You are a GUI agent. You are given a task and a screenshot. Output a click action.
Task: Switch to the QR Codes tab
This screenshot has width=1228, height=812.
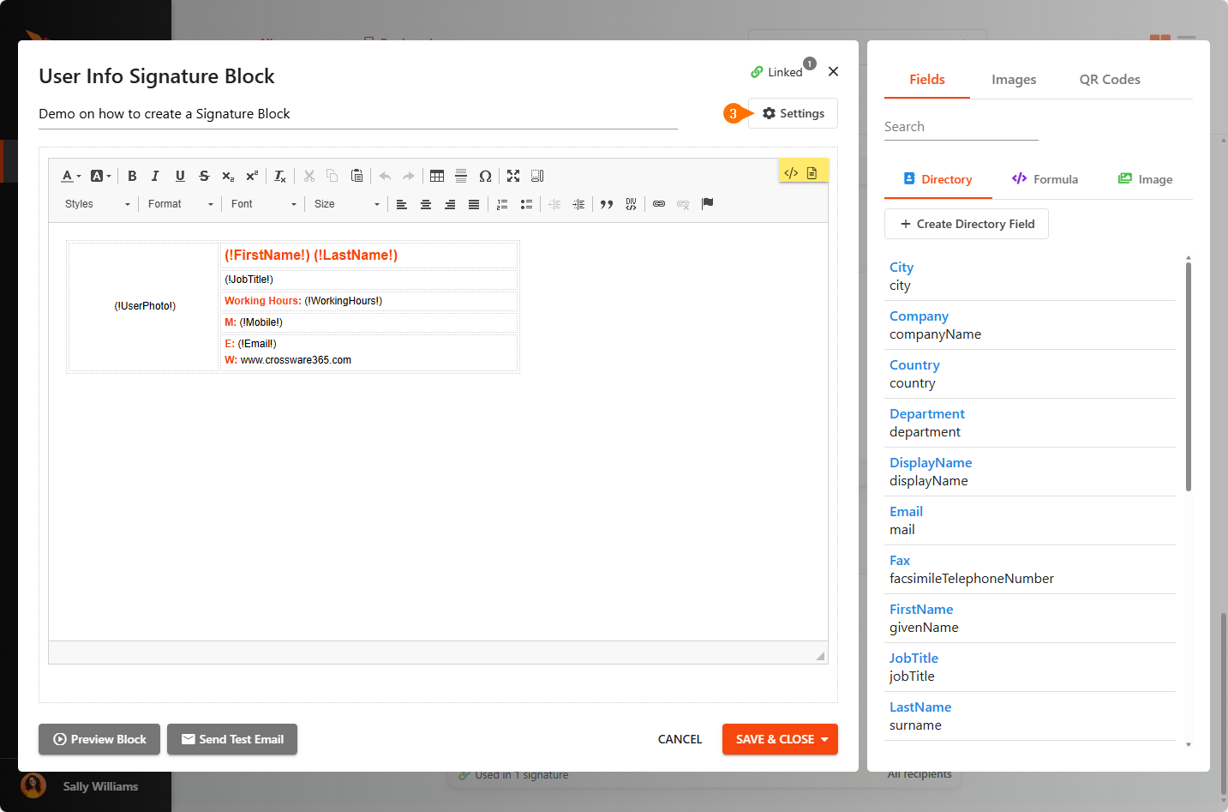coord(1109,80)
